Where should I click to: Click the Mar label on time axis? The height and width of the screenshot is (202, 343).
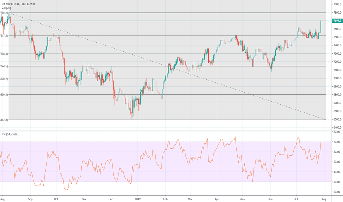190,199
